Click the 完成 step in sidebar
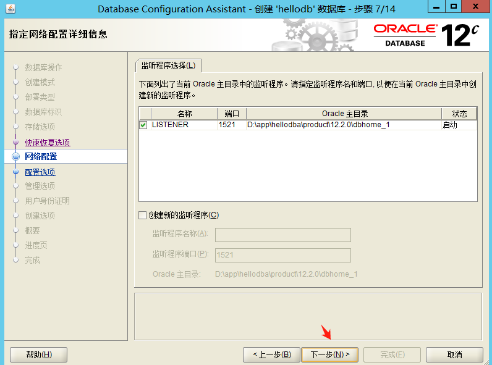The height and width of the screenshot is (365, 492). click(32, 260)
